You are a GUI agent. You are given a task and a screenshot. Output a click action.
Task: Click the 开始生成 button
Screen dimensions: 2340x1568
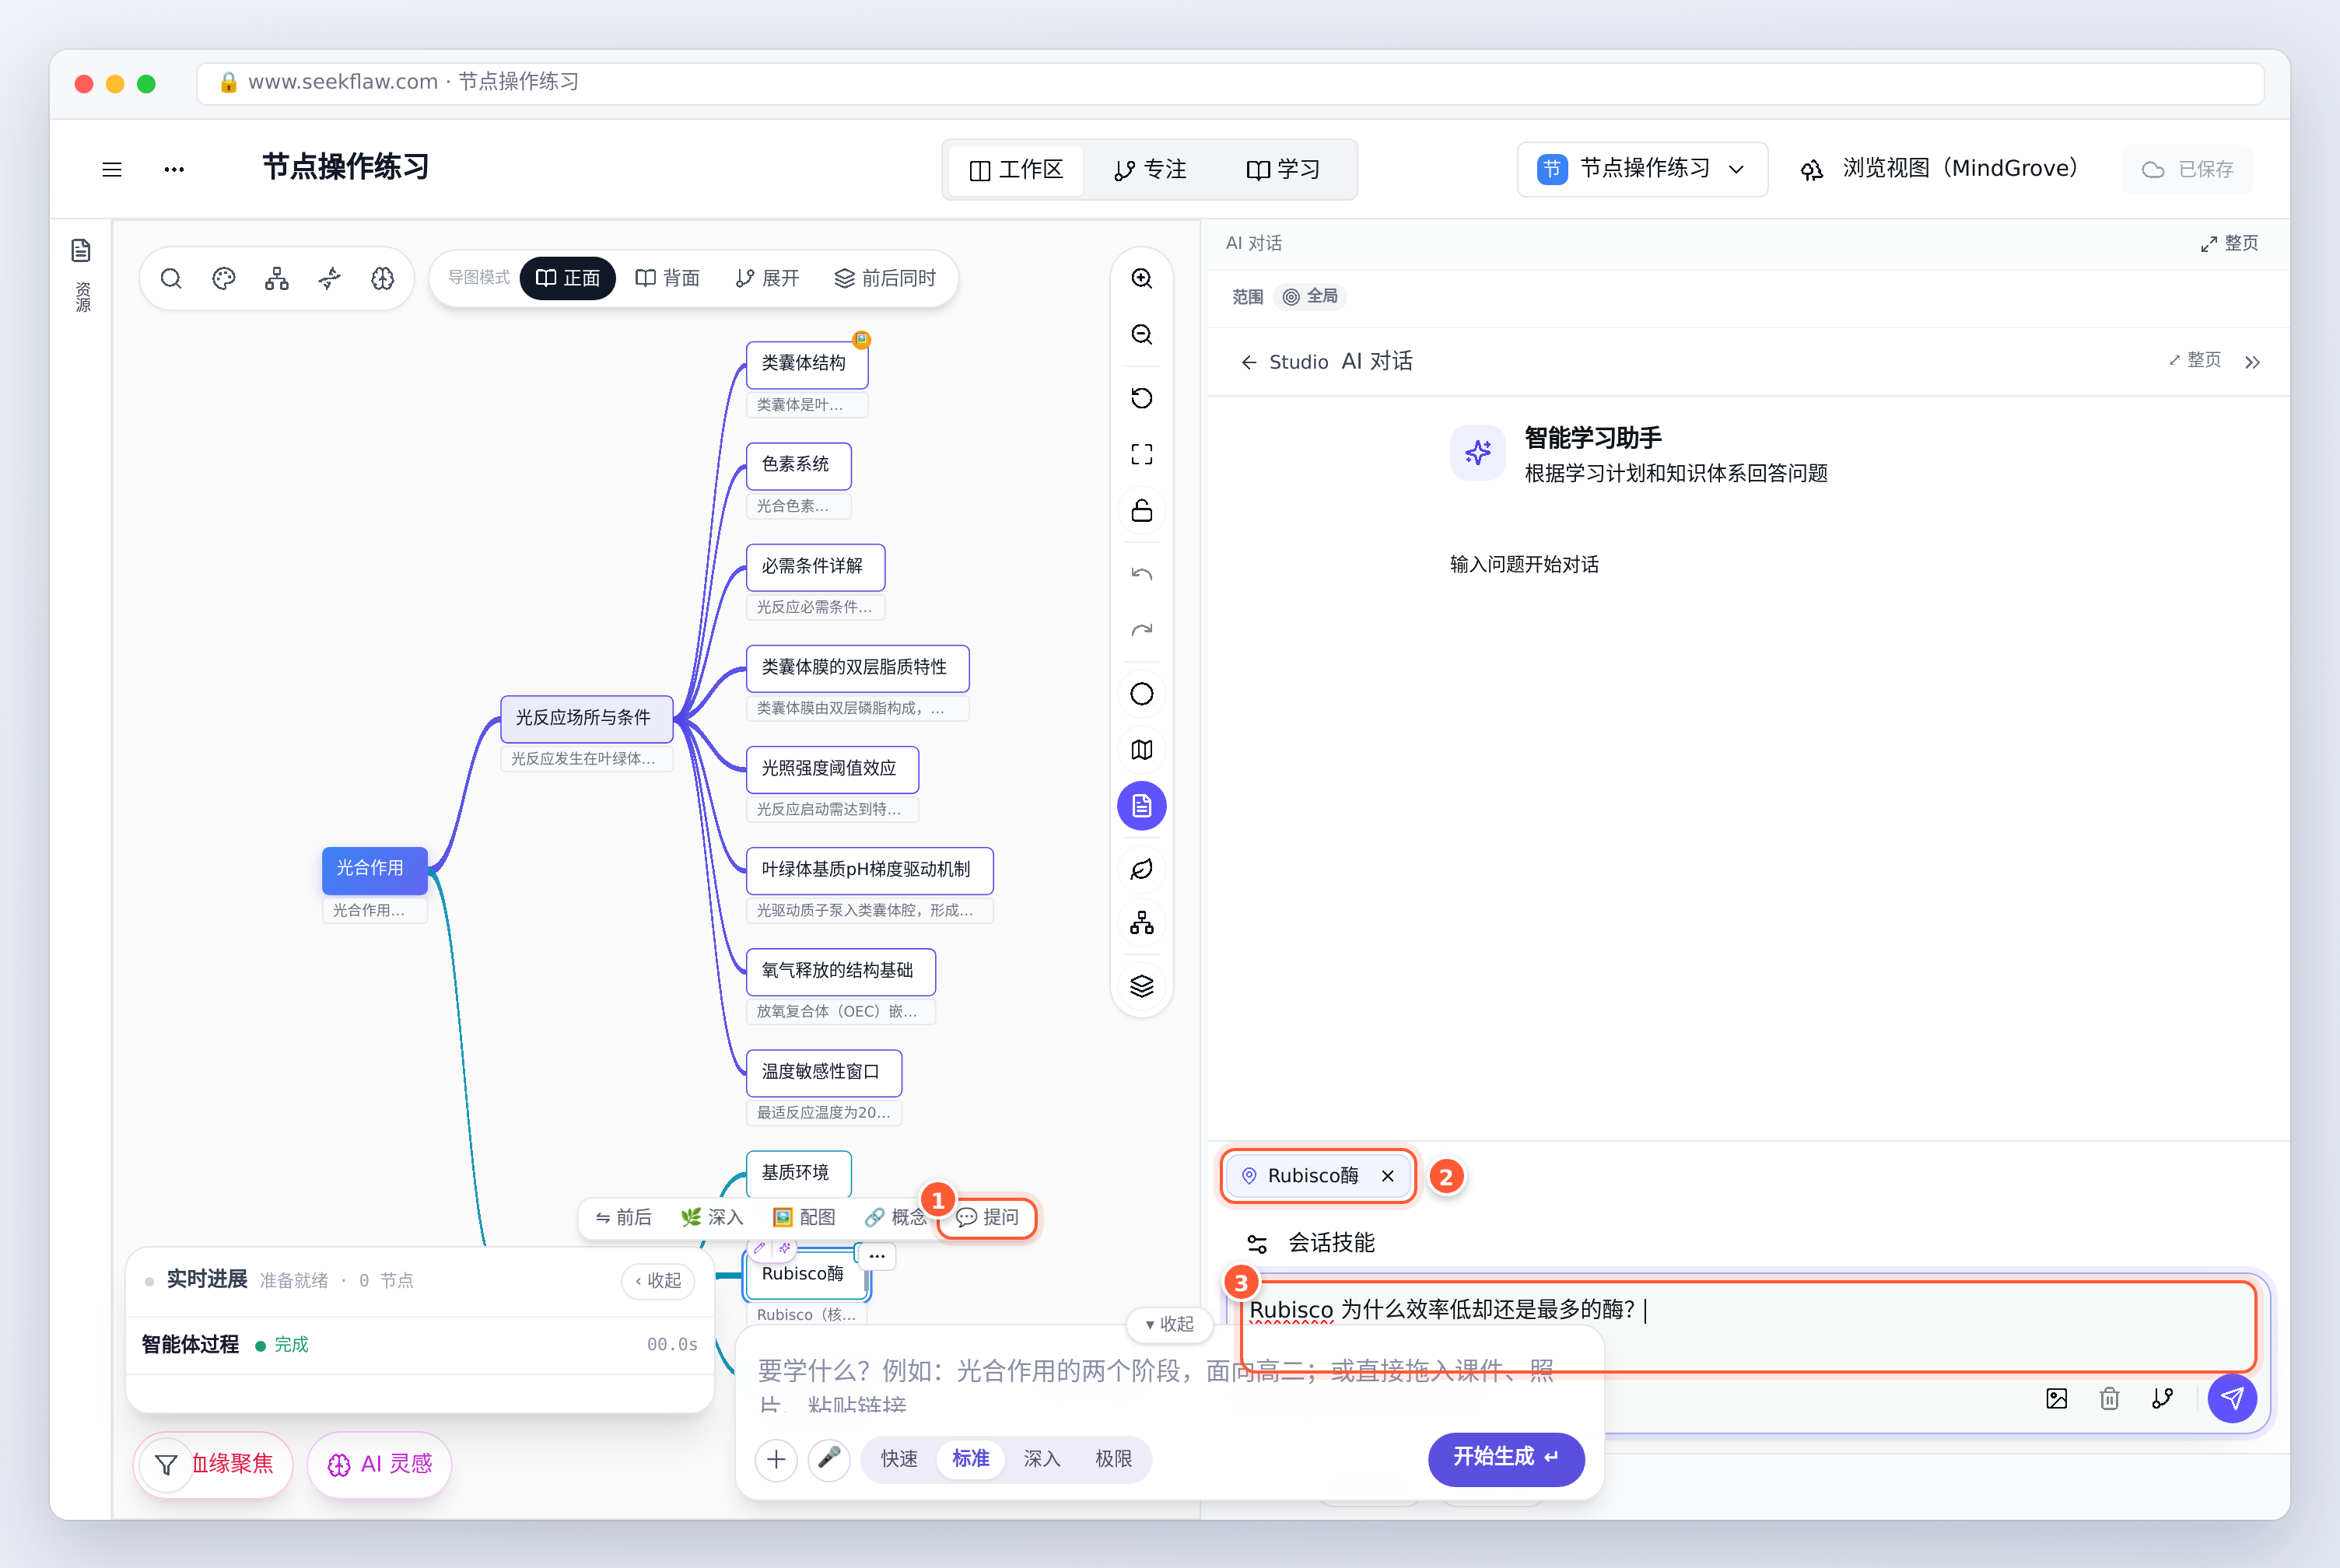pos(1506,1458)
